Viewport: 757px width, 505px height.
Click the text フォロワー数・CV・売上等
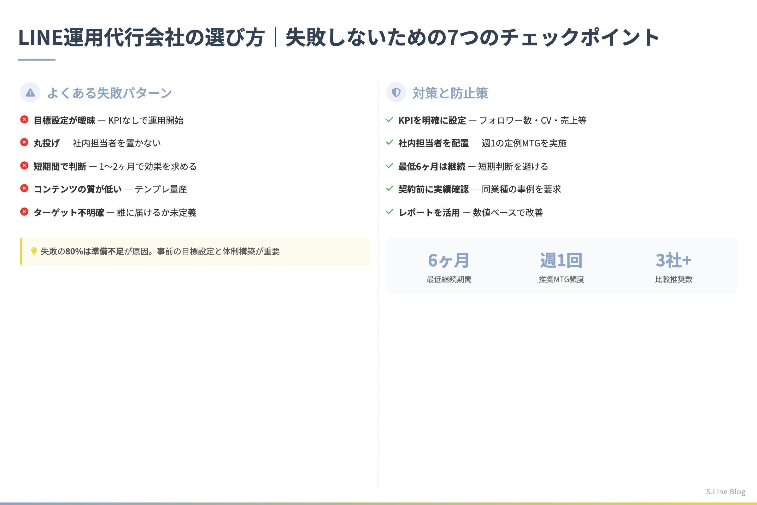(x=533, y=121)
